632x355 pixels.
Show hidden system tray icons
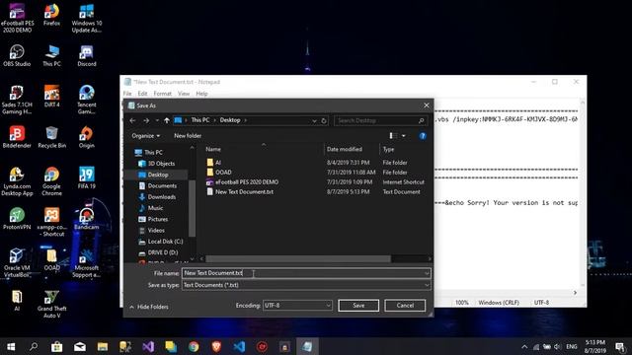click(x=524, y=346)
